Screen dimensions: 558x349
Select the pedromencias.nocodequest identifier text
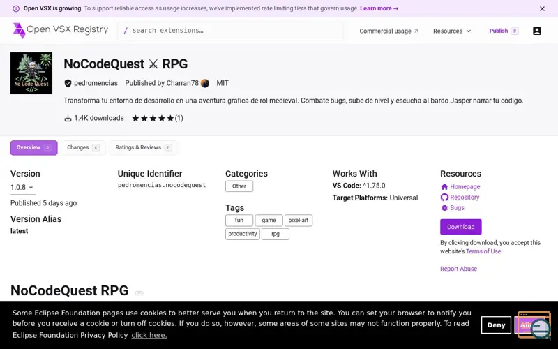click(x=162, y=185)
